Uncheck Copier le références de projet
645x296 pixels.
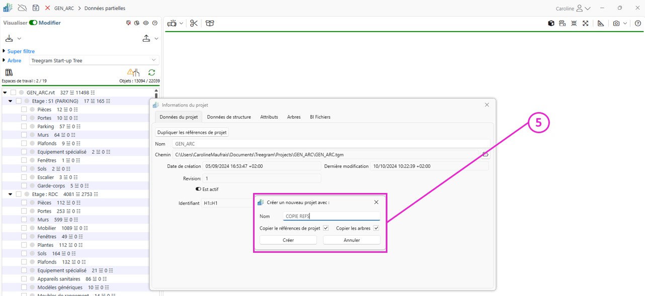pos(326,228)
